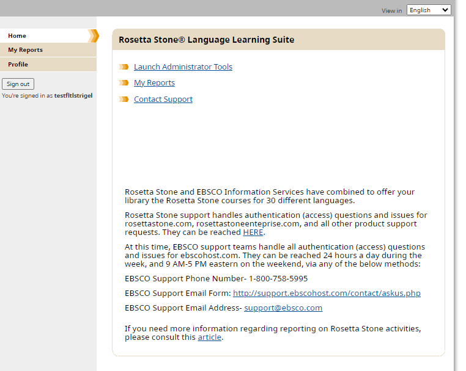466x371 pixels.
Task: Click the orange chevron on the Home tab
Action: [x=93, y=36]
